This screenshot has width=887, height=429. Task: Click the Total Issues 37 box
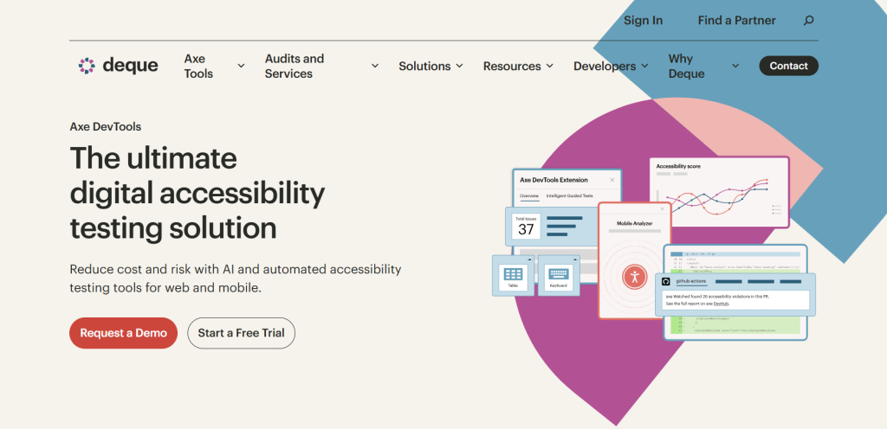click(526, 227)
